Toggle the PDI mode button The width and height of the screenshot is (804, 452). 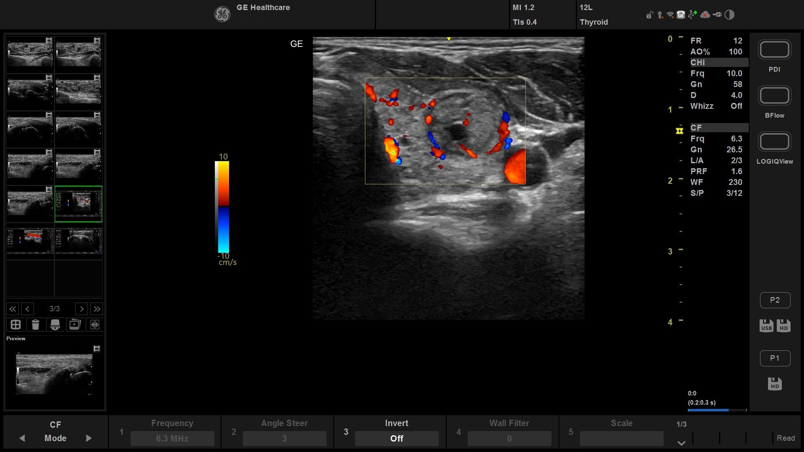click(x=774, y=50)
